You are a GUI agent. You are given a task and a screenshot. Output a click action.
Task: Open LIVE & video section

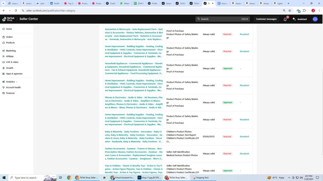pyautogui.click(x=10, y=62)
